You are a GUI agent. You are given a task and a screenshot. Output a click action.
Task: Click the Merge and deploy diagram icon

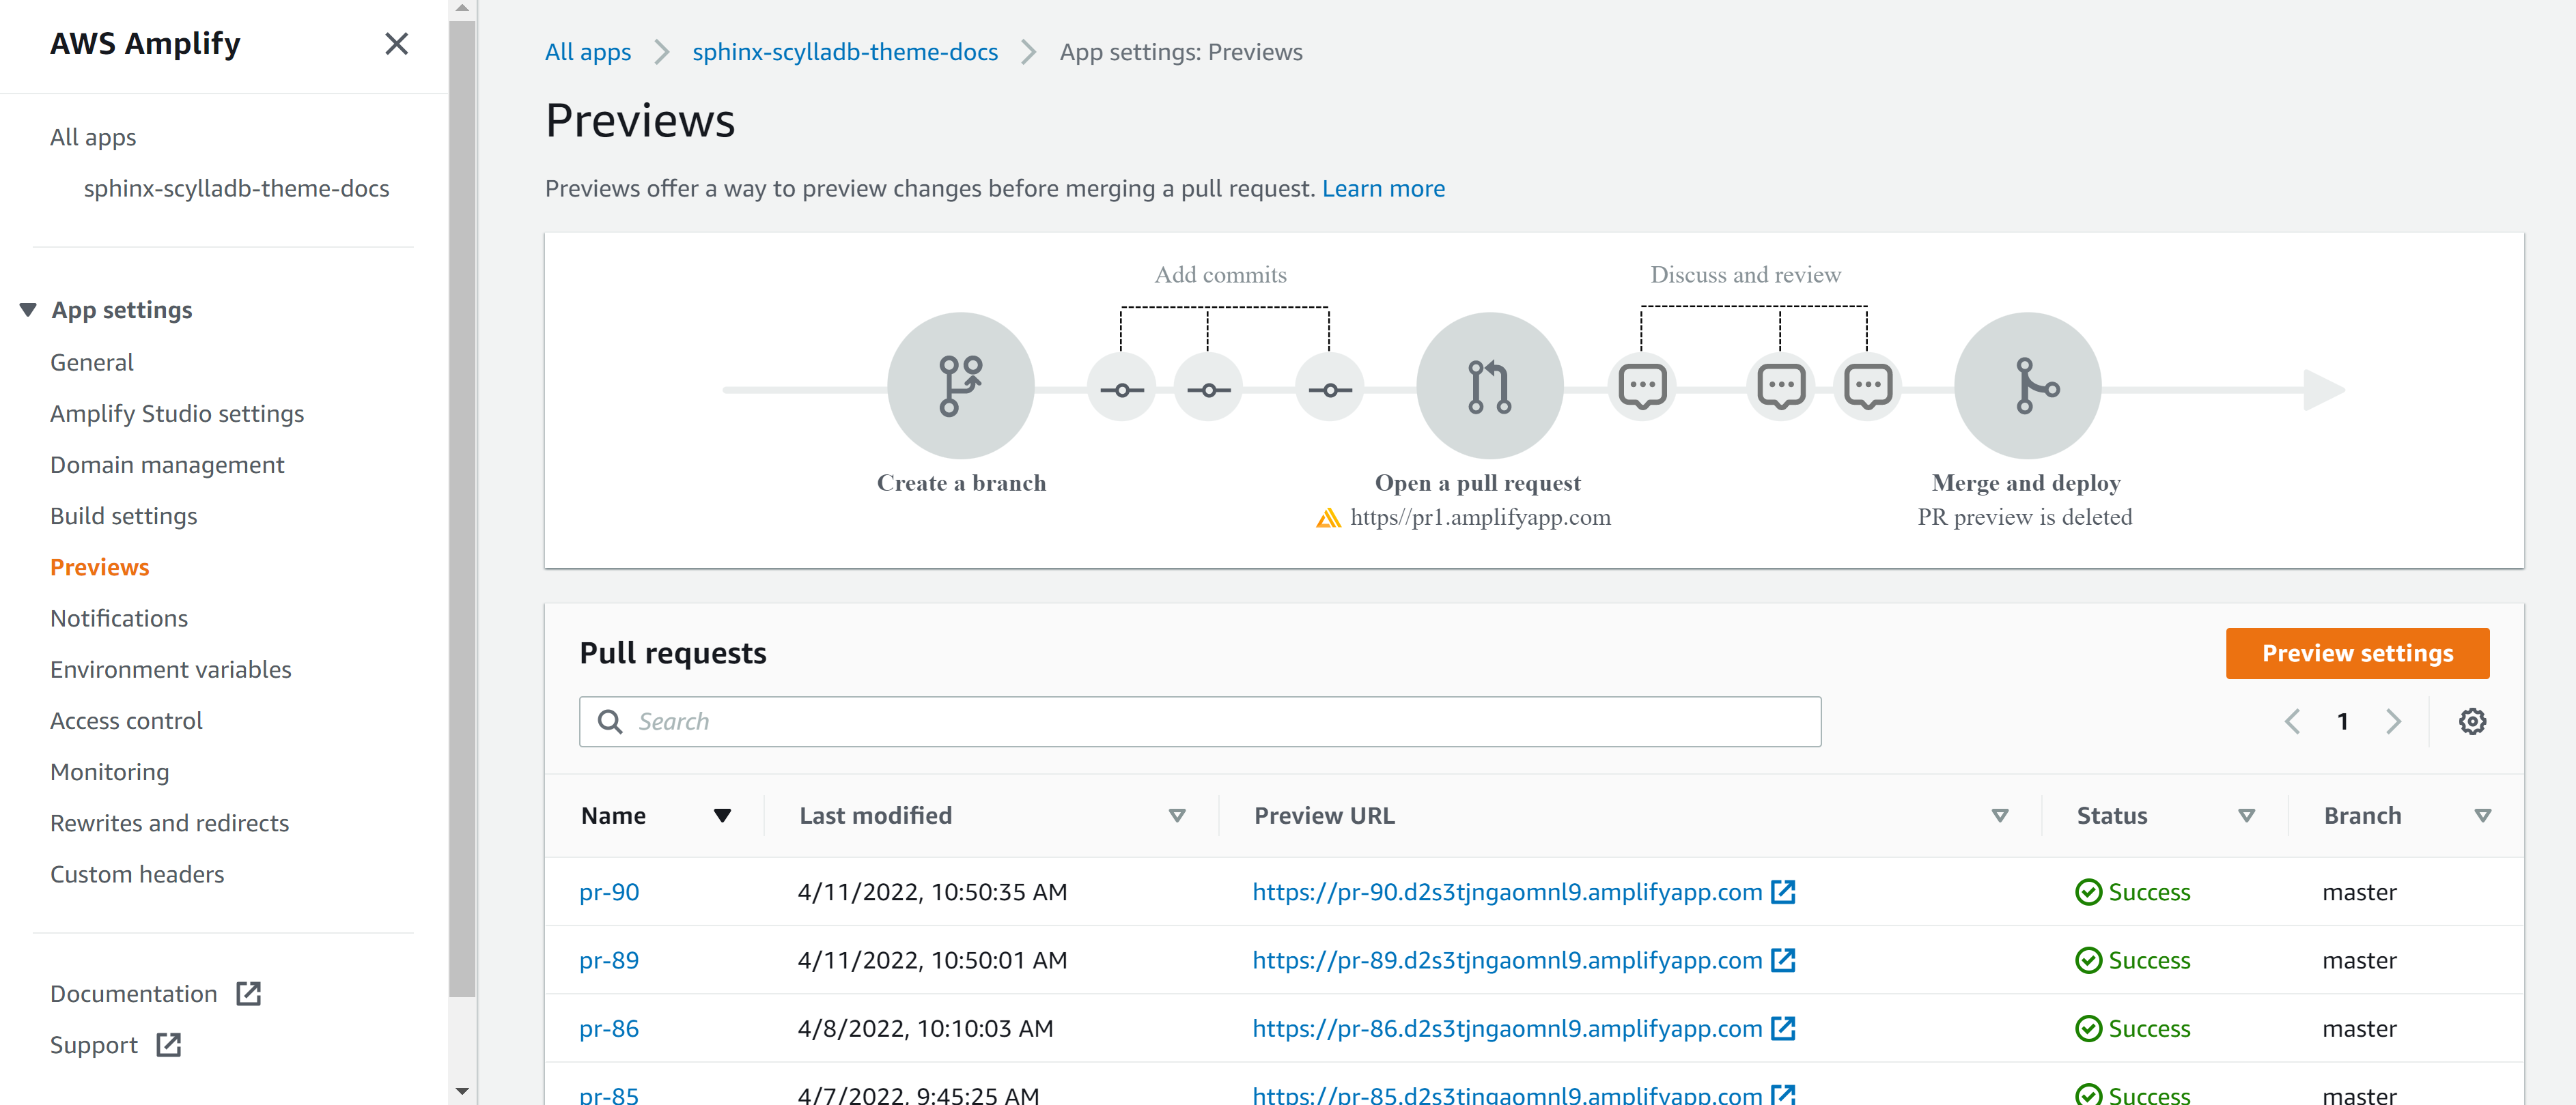2027,386
